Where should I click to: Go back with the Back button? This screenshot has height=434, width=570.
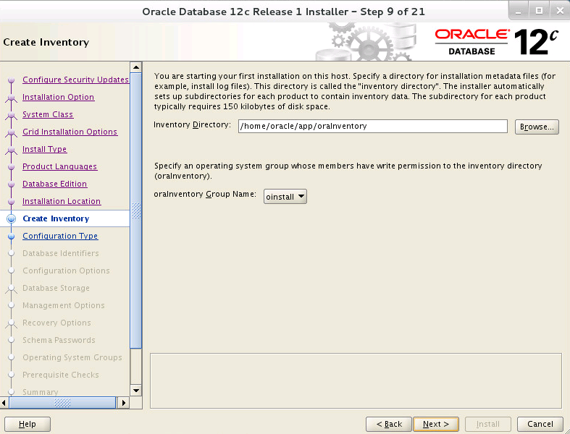[x=389, y=424]
